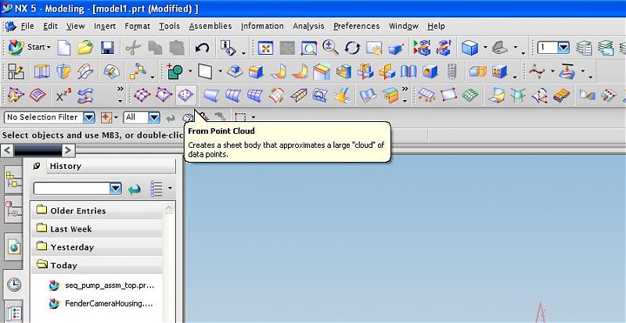Click the Through Points surface icon
This screenshot has height=323, width=626.
(142, 95)
